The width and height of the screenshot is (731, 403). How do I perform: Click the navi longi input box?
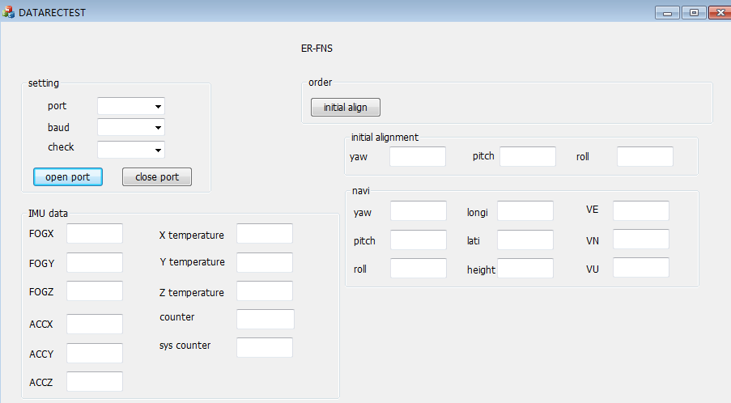(525, 211)
